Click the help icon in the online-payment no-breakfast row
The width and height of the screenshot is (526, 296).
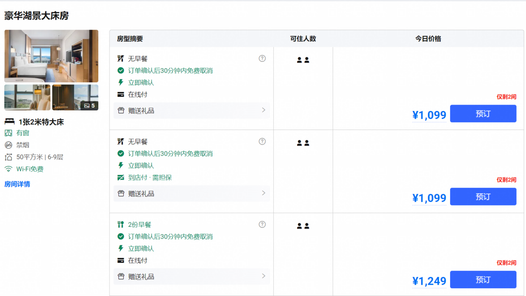pos(263,58)
